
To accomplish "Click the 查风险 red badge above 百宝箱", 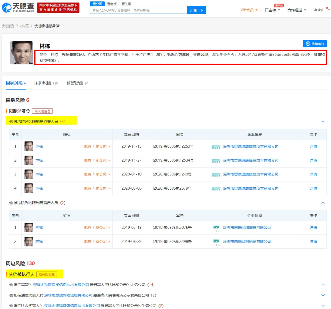I will [x=276, y=5].
